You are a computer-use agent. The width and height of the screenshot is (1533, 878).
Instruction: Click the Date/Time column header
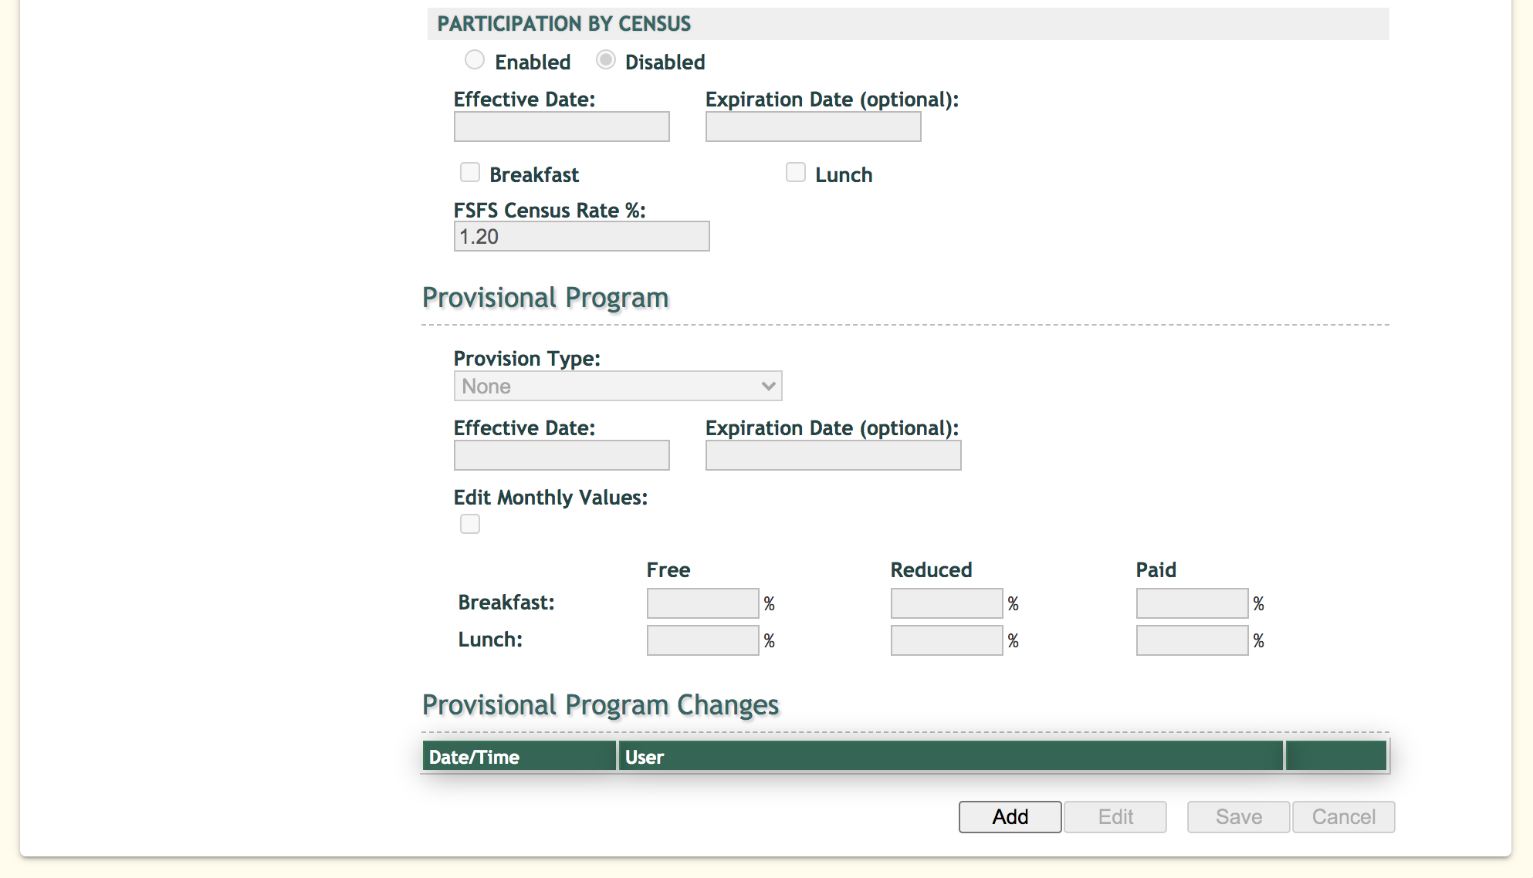[x=519, y=756]
